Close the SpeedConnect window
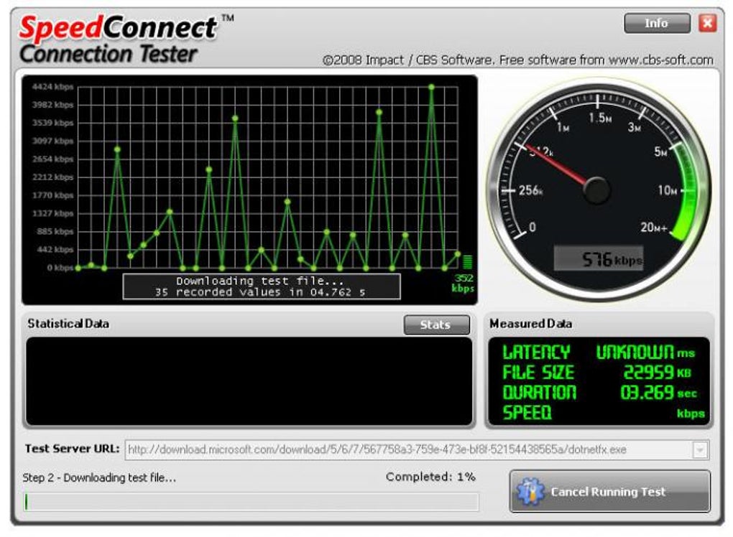The height and width of the screenshot is (537, 733). tap(707, 23)
